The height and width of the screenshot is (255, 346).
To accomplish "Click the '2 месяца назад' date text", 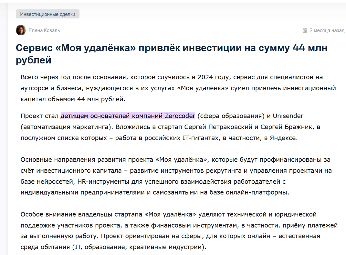I will 327,30.
